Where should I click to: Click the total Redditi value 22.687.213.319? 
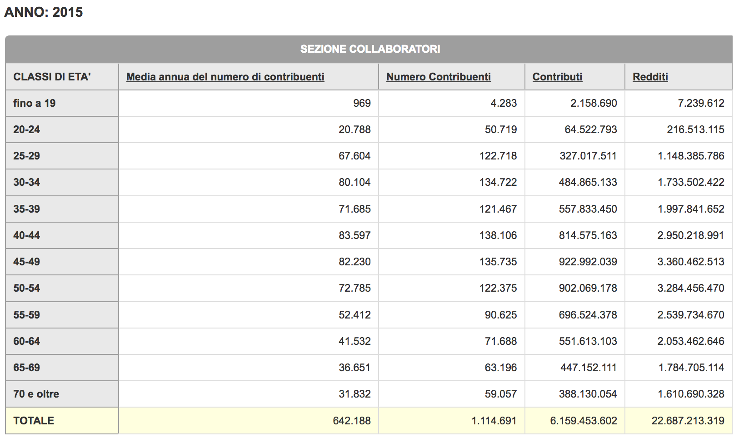point(688,421)
